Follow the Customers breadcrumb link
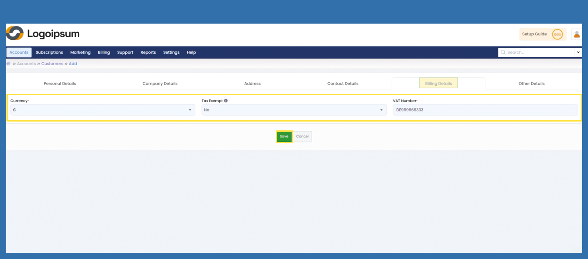 pos(52,64)
